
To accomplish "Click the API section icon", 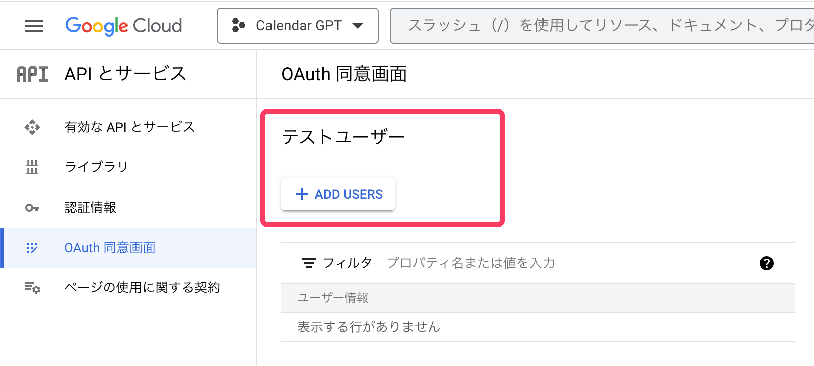I will pos(33,74).
